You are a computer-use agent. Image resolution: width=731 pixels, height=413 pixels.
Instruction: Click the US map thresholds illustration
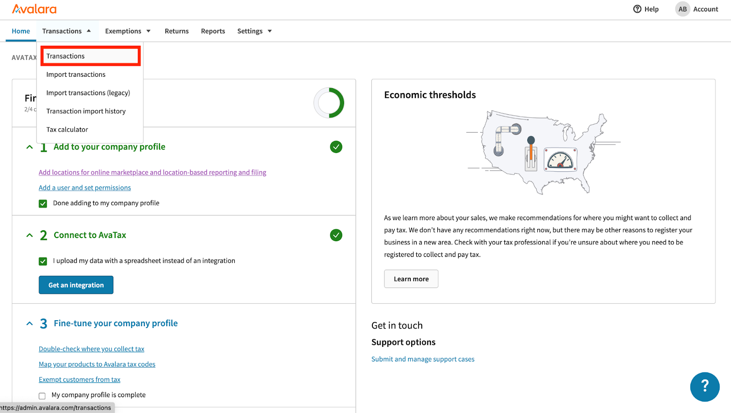543,152
